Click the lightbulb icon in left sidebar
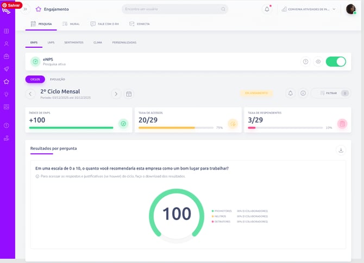364x263 pixels. (x=7, y=94)
